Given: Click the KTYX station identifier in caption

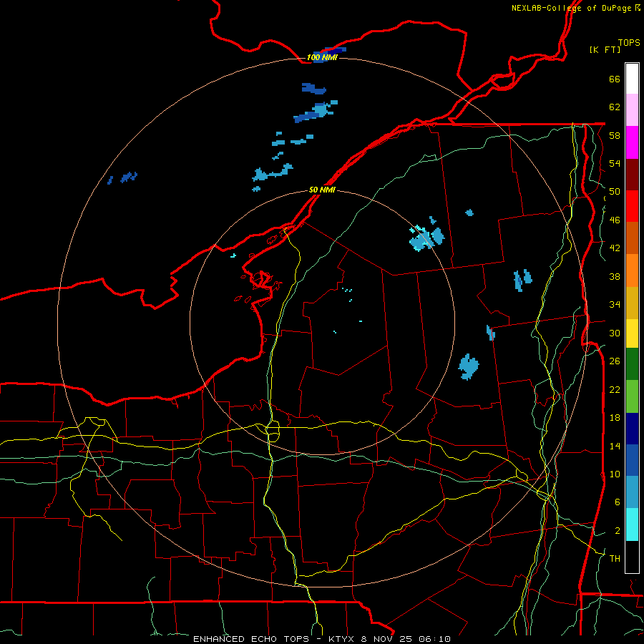Looking at the screenshot, I should click(x=343, y=639).
